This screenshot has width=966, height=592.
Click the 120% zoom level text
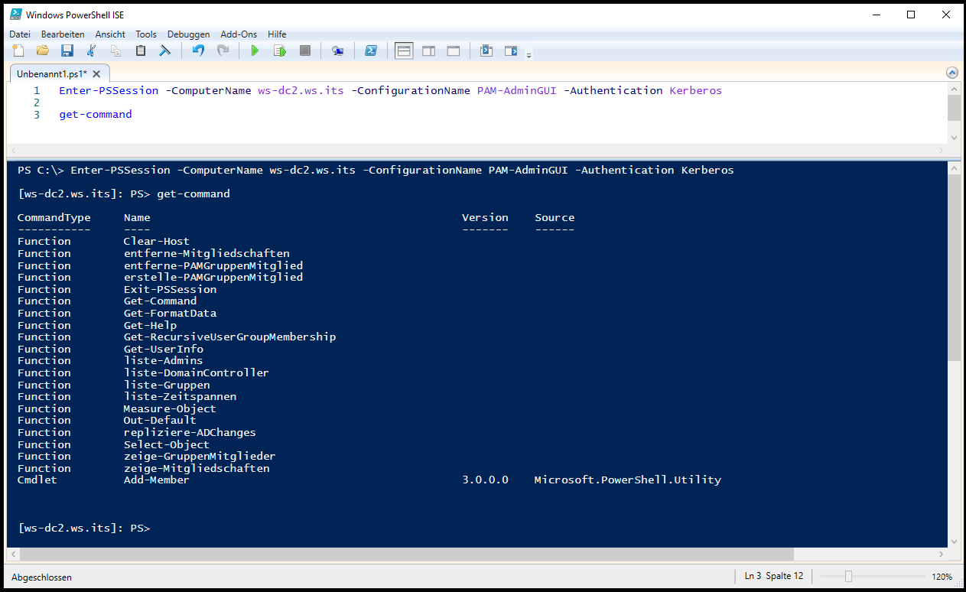tap(942, 577)
